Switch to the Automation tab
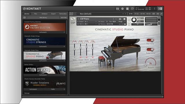Screen dimensions: 185x104 coord(63,14)
